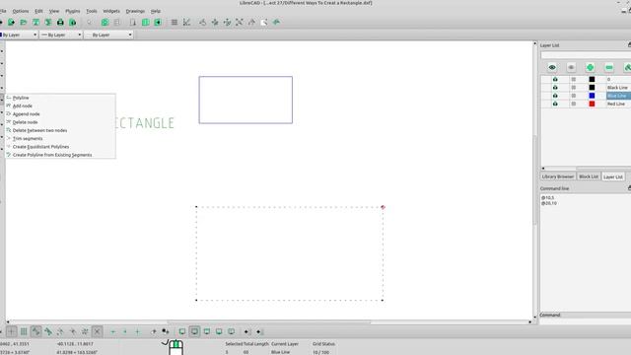631x355 pixels.
Task: Click the Open file folder icon
Action: click(x=24, y=22)
